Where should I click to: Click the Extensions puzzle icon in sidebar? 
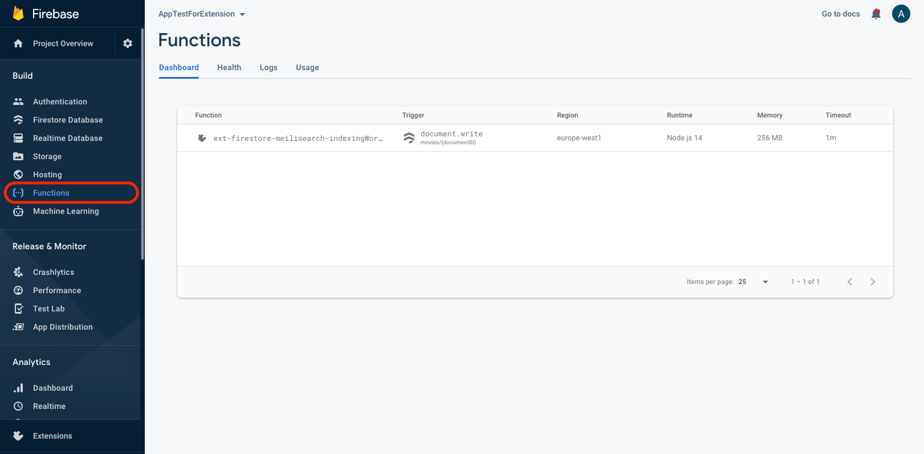click(x=18, y=436)
